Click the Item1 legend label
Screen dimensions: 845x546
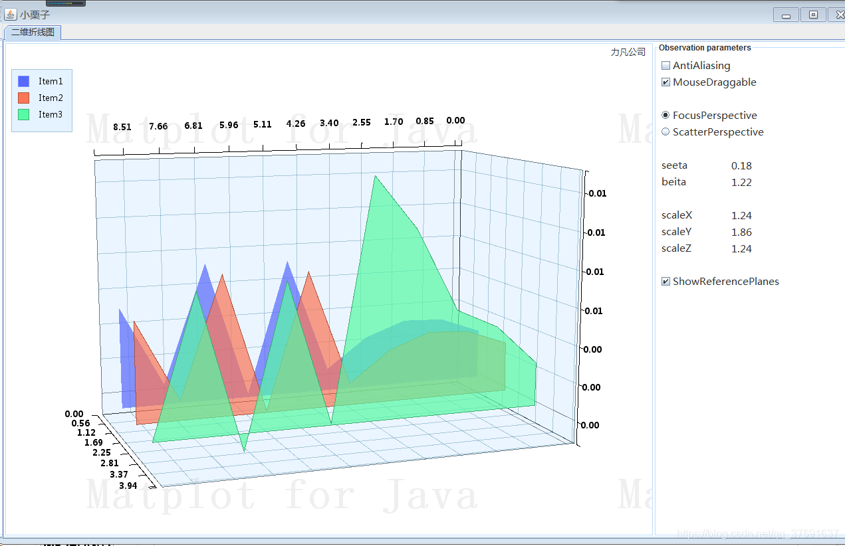click(x=51, y=81)
